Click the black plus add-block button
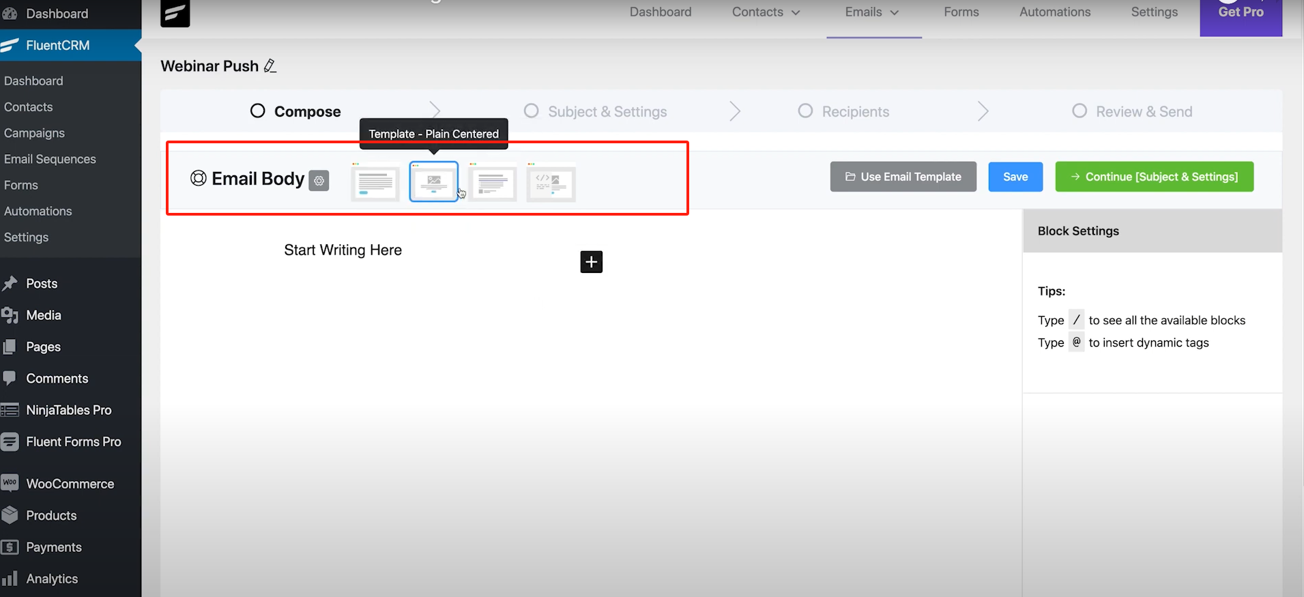1304x597 pixels. coord(591,262)
